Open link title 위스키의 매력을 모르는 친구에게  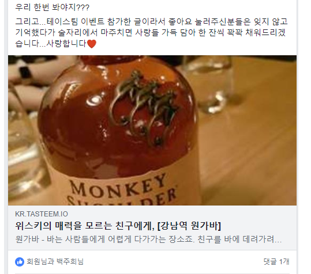[85, 226]
